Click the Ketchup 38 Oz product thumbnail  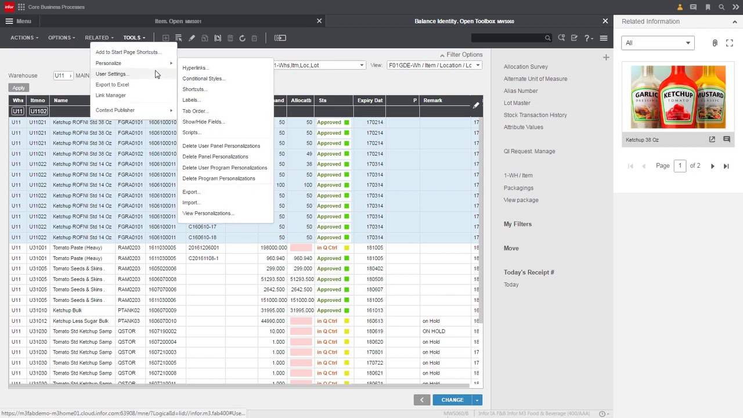[677, 97]
